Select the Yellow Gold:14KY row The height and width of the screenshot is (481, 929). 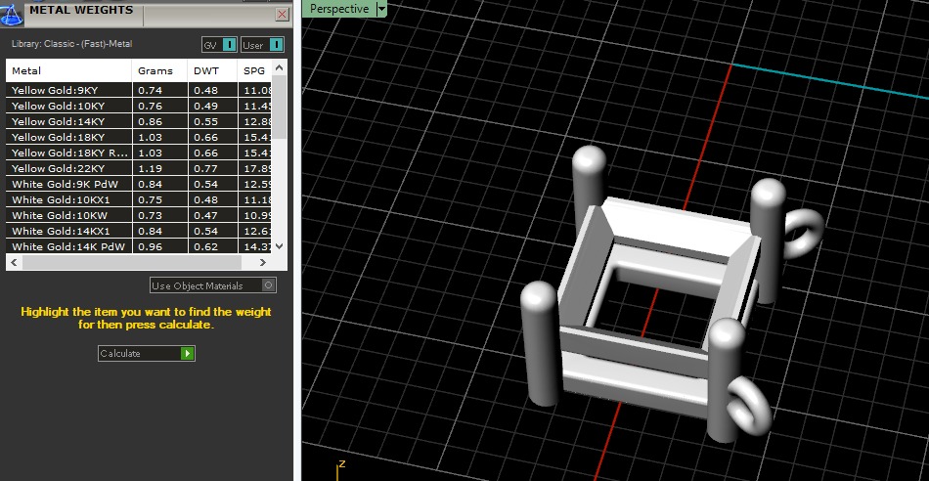point(139,121)
